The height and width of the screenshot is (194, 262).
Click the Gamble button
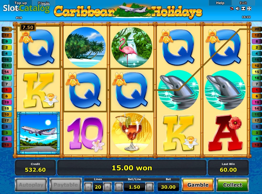point(198,185)
